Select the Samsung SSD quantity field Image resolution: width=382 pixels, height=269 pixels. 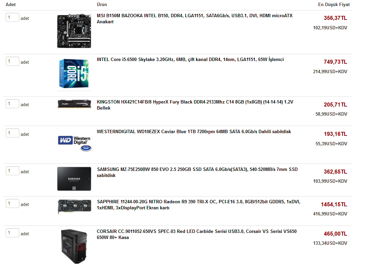point(12,171)
